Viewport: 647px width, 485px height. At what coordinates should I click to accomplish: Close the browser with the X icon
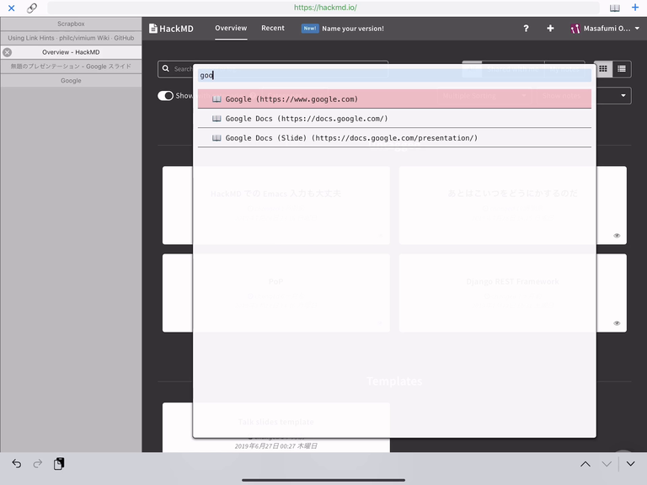(x=12, y=8)
